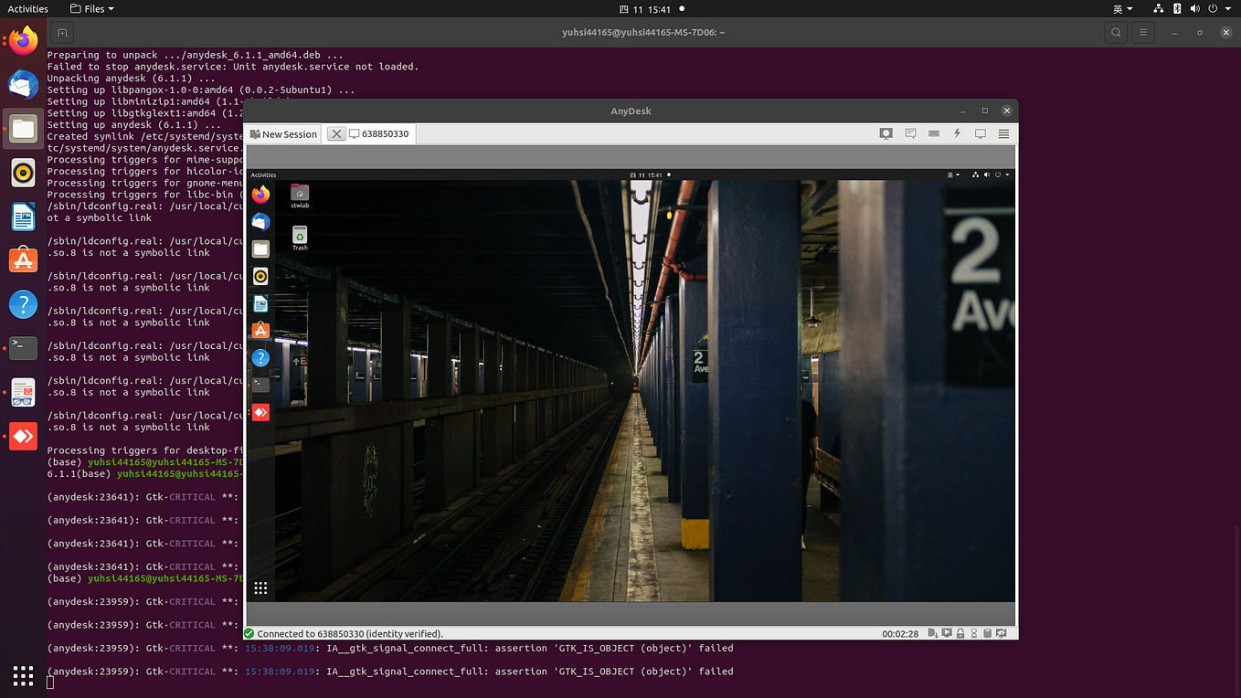Open the keyboard settings icon in AnyDesk toolbar

click(x=934, y=133)
